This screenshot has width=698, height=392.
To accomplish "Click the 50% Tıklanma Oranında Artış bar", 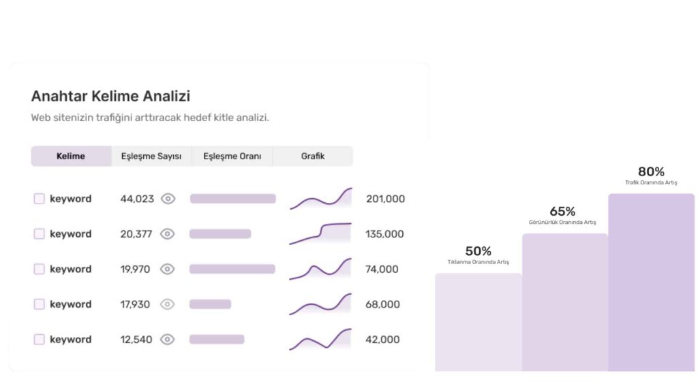I will click(478, 322).
